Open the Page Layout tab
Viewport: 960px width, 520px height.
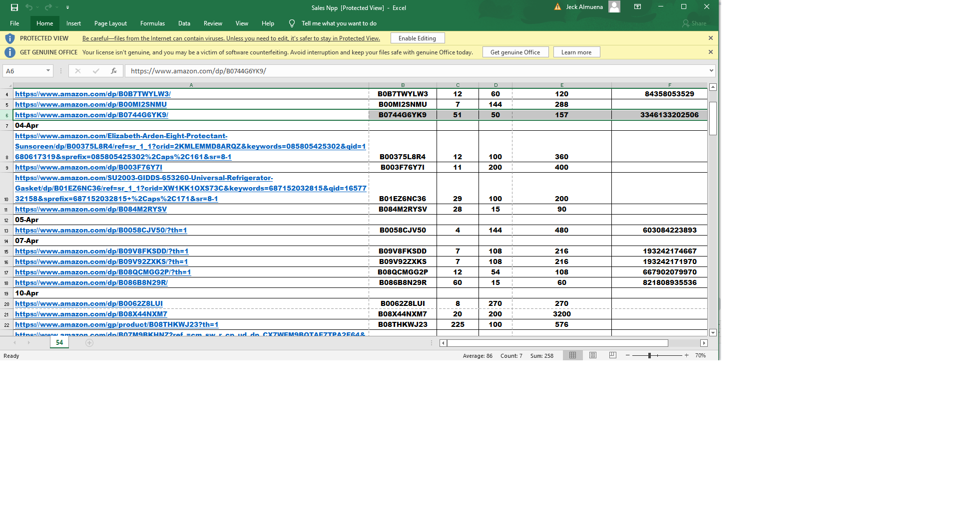[x=110, y=23]
